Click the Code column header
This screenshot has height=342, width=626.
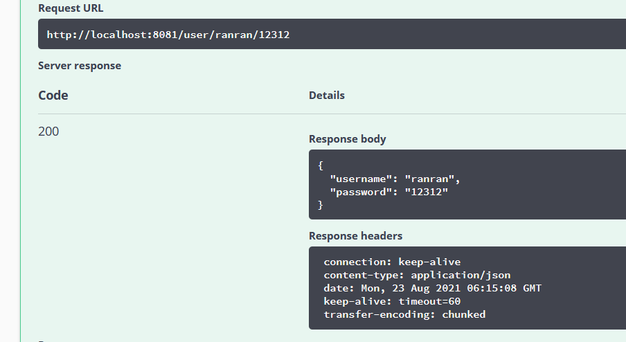pyautogui.click(x=53, y=96)
